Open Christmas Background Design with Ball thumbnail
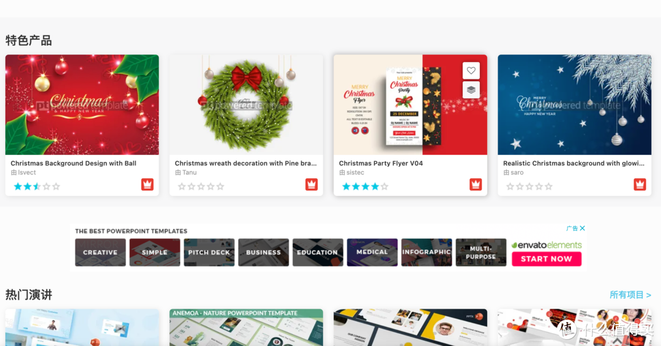 [82, 105]
